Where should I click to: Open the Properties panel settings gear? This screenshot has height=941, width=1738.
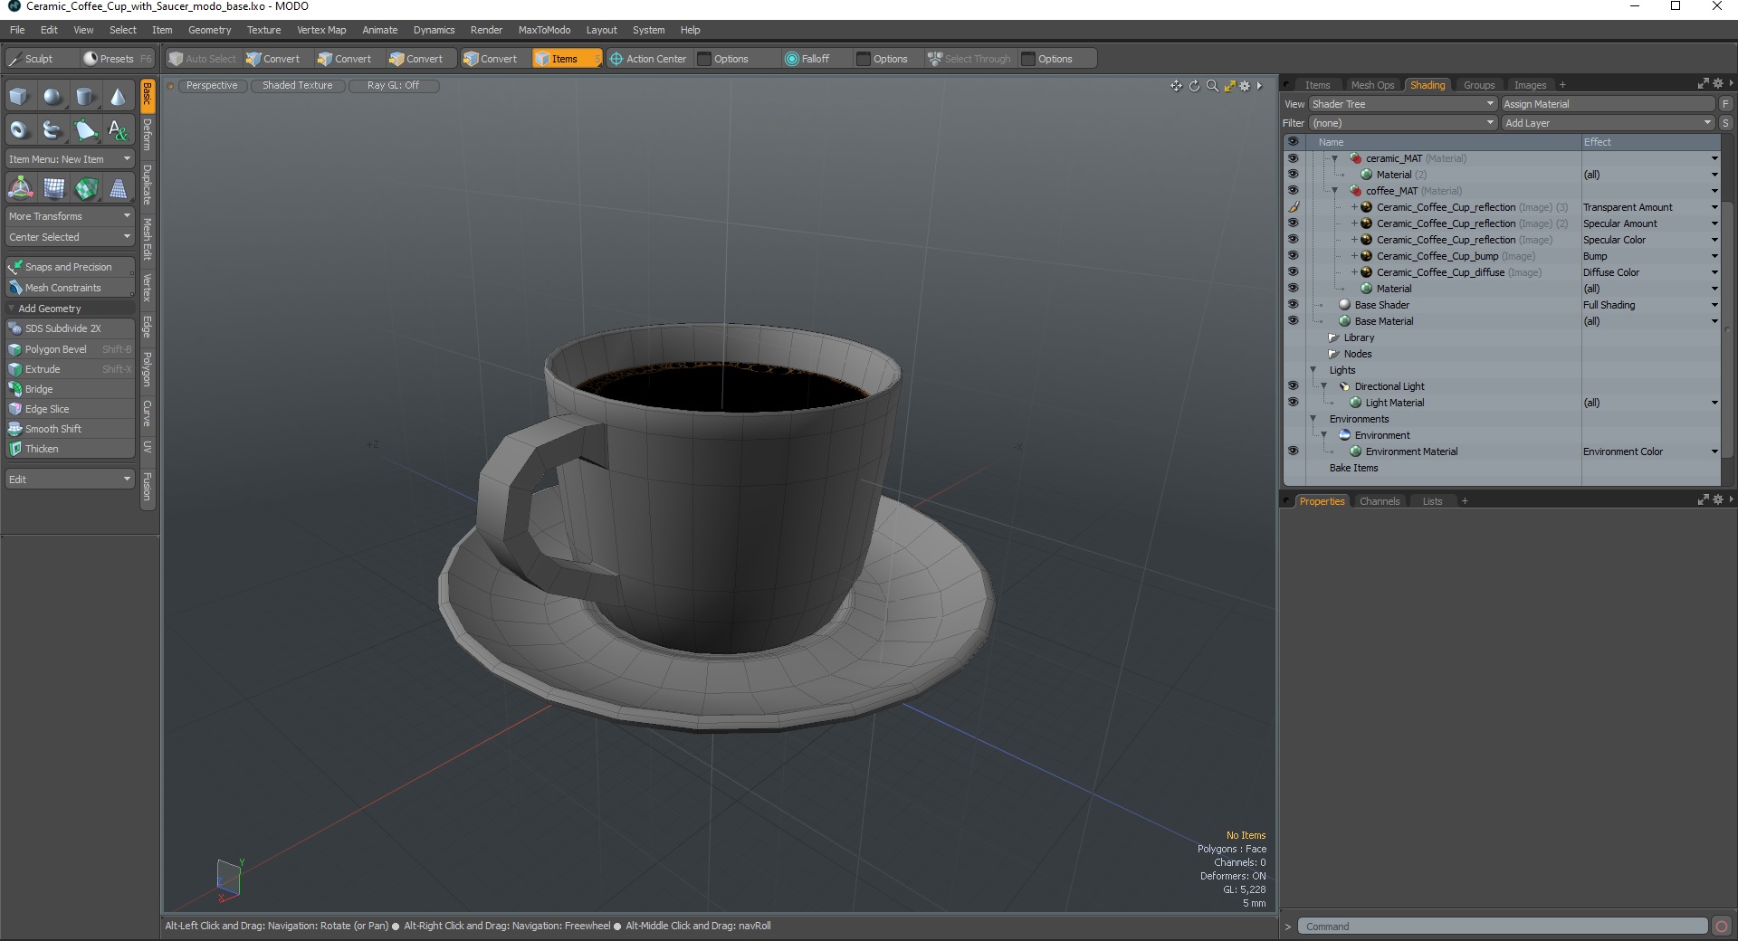coord(1718,499)
